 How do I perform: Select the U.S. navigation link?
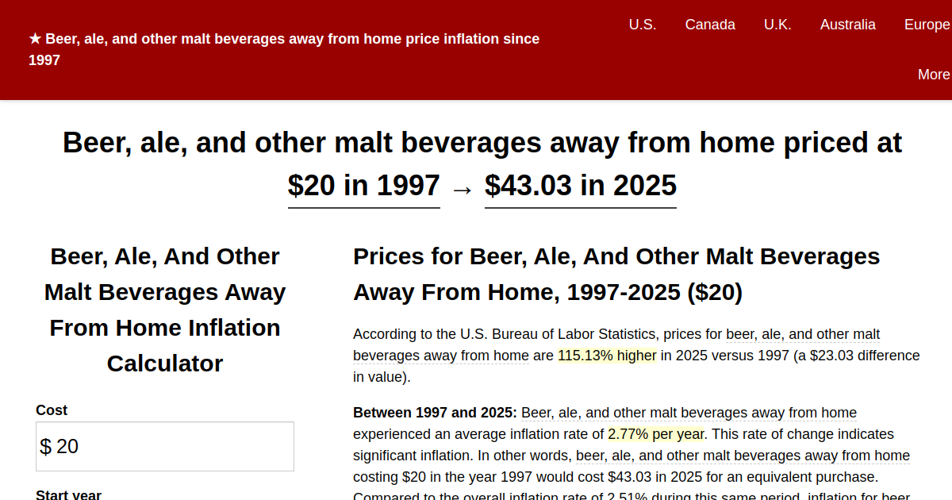[x=643, y=25]
